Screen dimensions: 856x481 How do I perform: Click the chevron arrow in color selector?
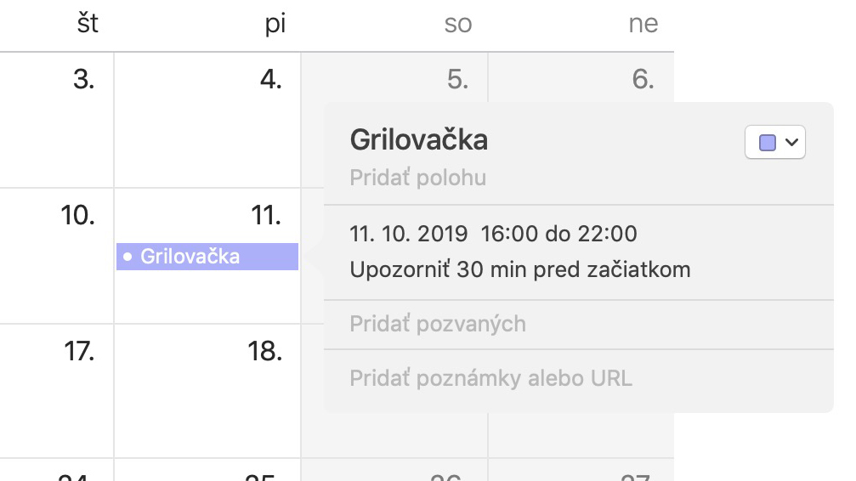(791, 143)
